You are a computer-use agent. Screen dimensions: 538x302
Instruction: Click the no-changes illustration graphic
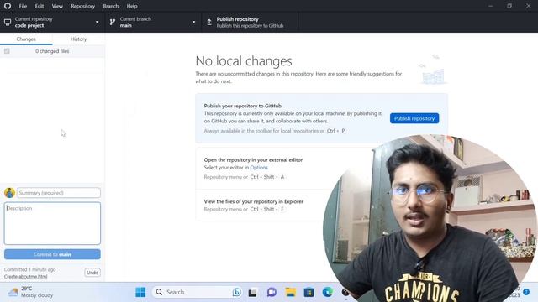[432, 70]
